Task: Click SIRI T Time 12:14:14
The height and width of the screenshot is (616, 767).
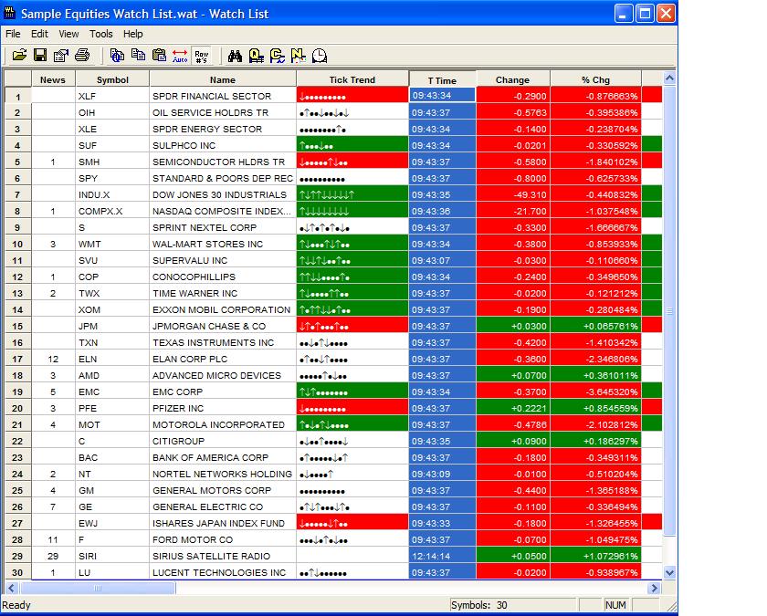Action: click(442, 556)
